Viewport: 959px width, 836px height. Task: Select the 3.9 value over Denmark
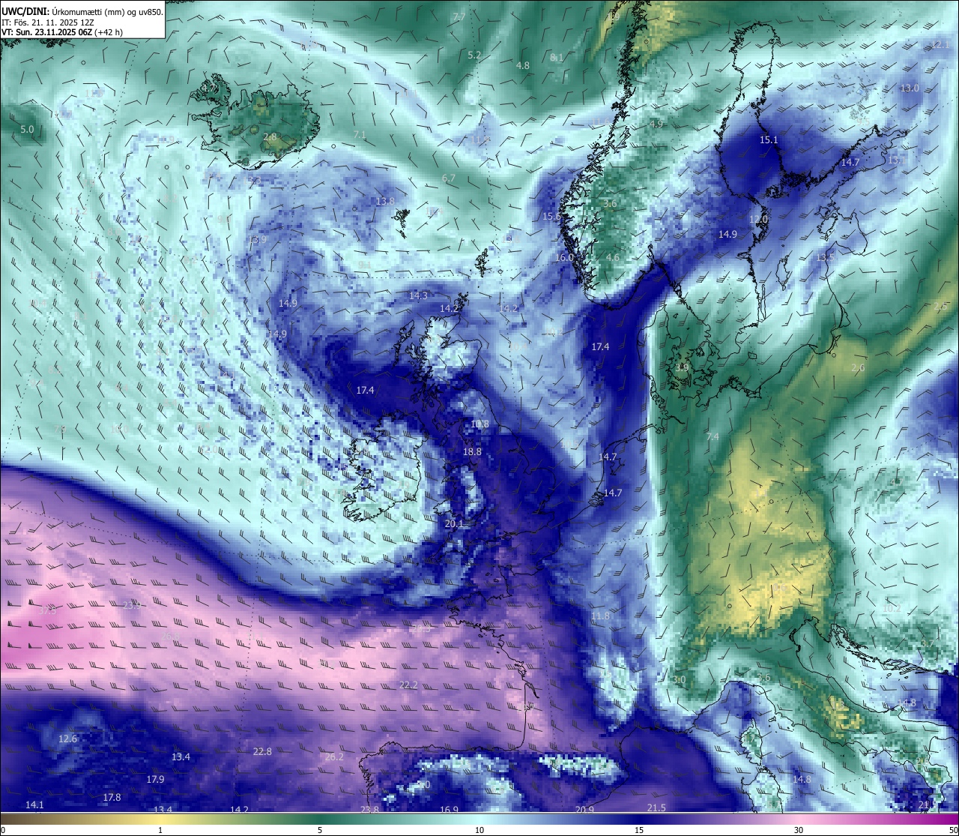(x=682, y=368)
